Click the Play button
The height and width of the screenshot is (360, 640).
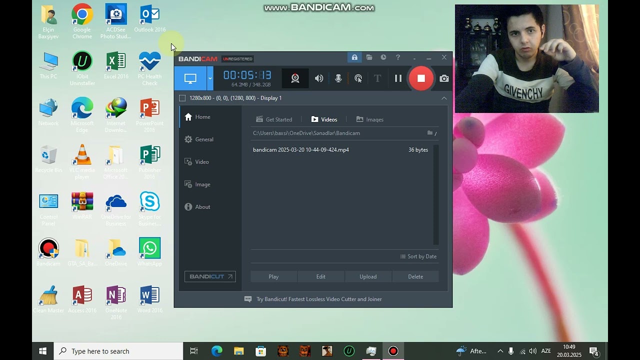tap(273, 276)
